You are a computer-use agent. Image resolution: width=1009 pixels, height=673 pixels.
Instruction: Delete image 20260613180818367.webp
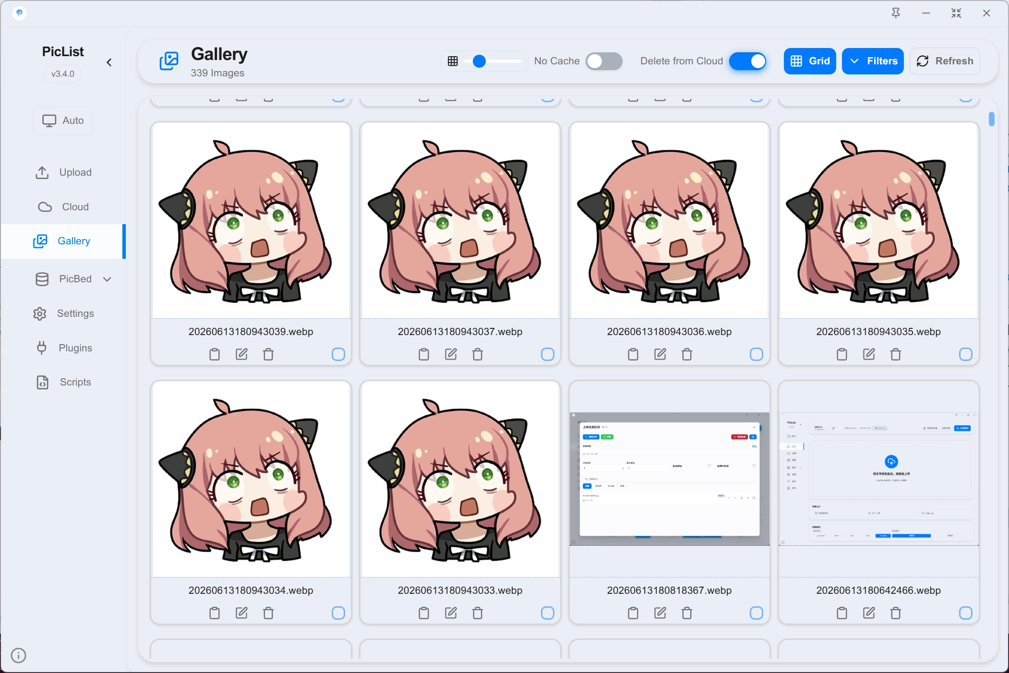pyautogui.click(x=687, y=613)
